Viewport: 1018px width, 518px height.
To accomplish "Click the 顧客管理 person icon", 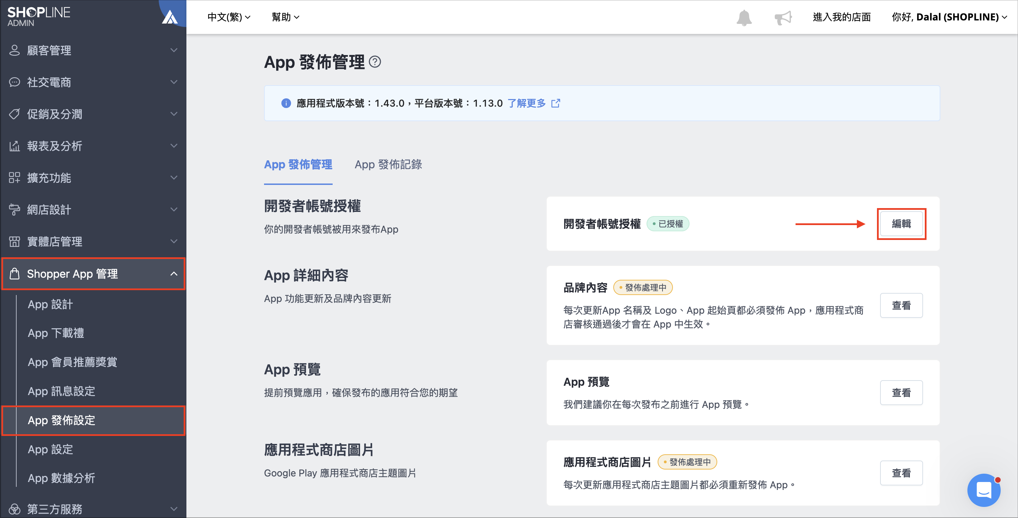I will [15, 51].
